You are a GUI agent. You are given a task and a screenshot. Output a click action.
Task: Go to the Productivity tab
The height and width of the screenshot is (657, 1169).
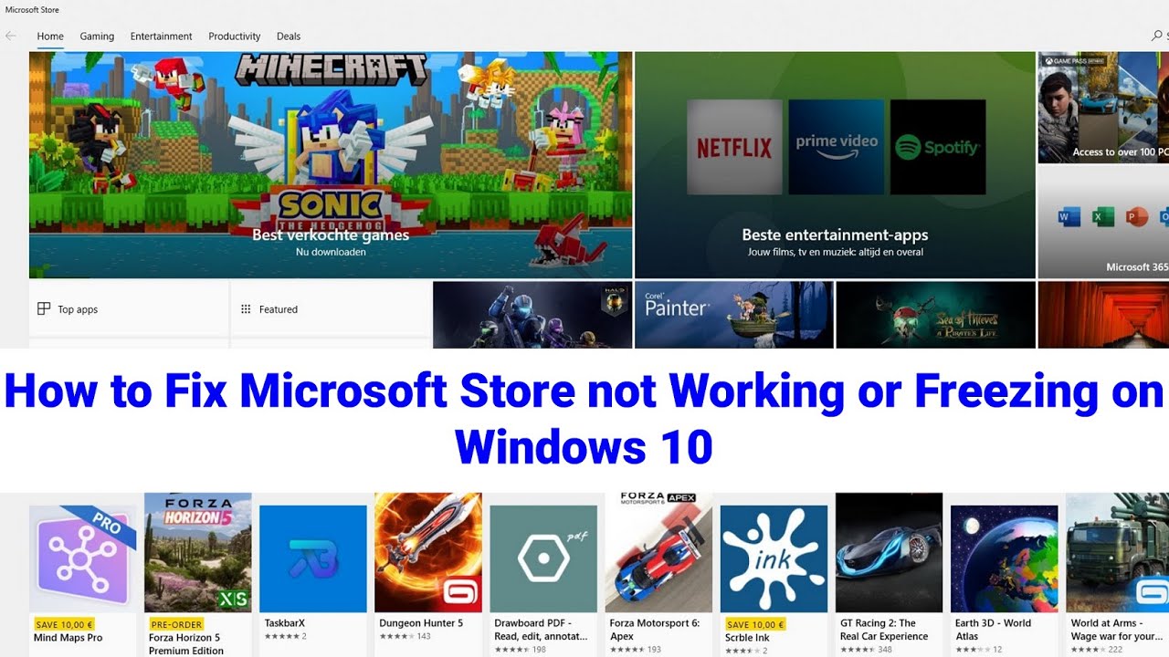click(x=235, y=36)
